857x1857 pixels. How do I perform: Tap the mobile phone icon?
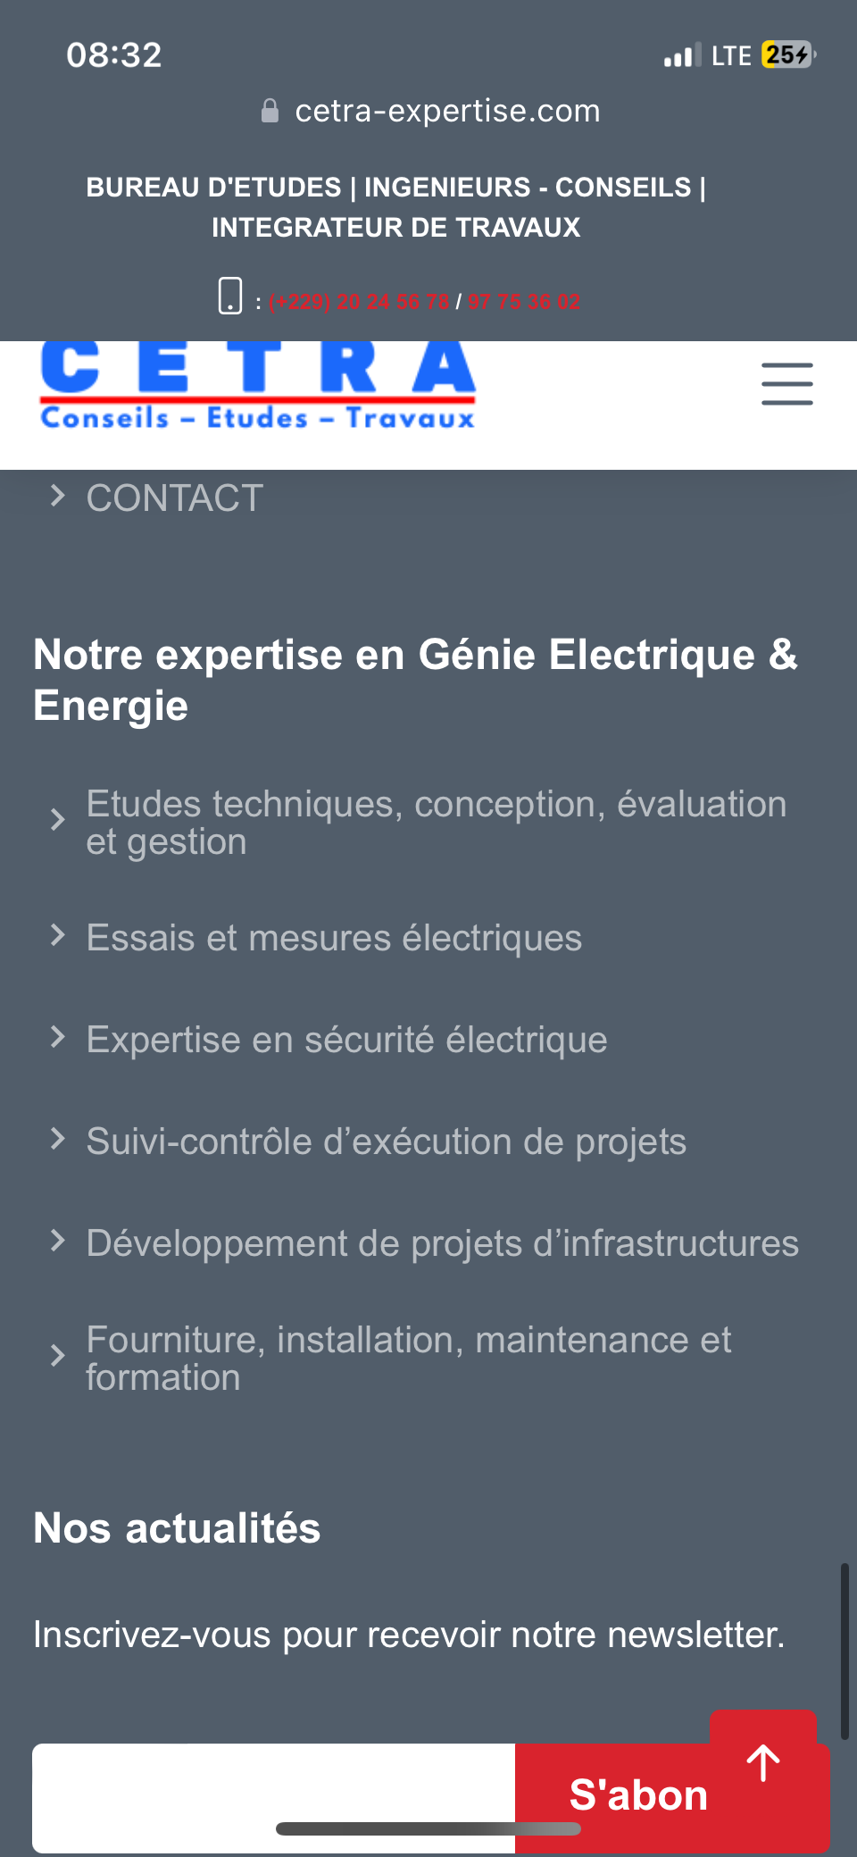[230, 296]
